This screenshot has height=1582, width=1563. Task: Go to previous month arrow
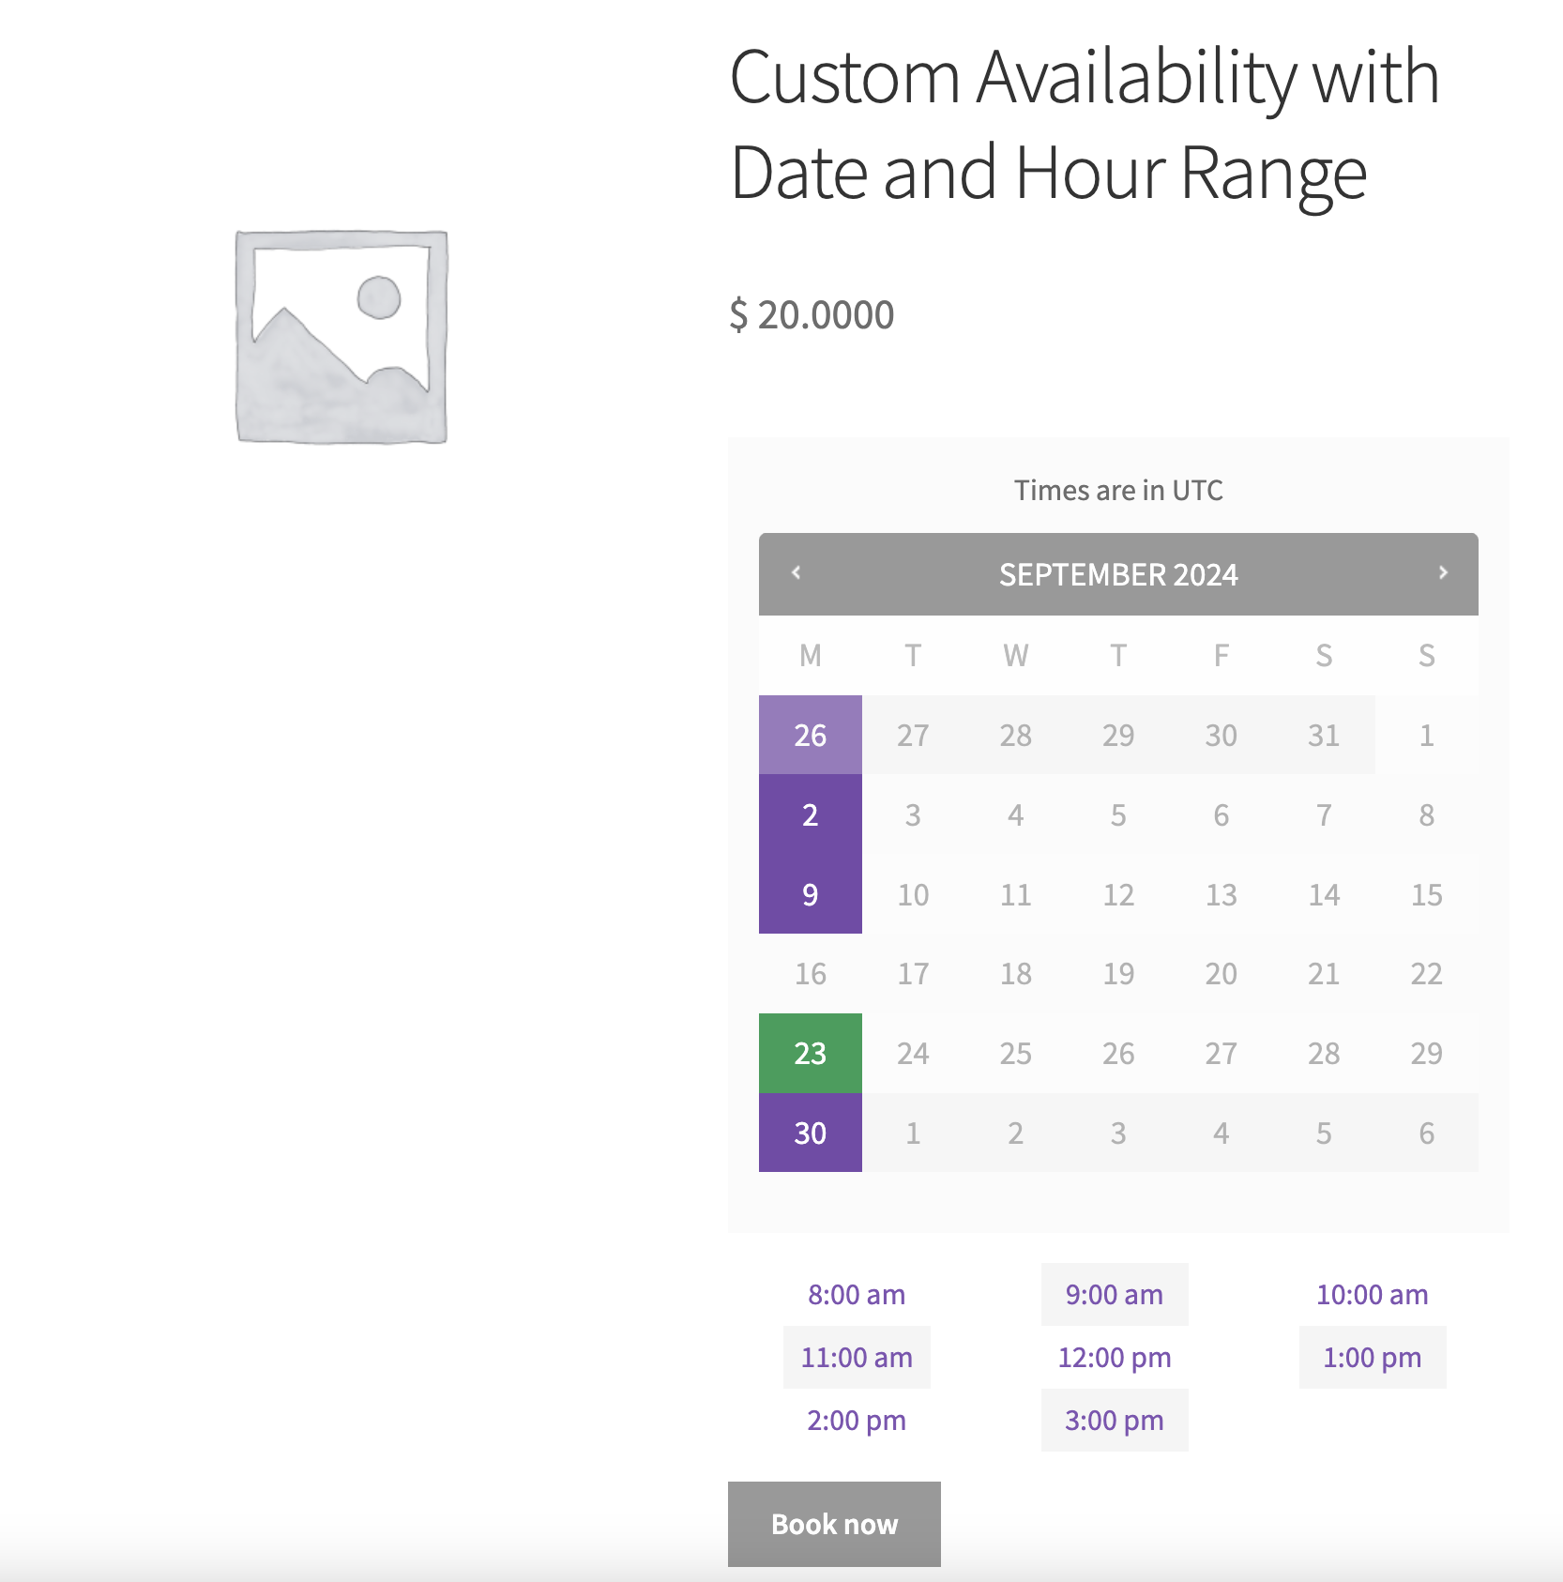pyautogui.click(x=797, y=572)
